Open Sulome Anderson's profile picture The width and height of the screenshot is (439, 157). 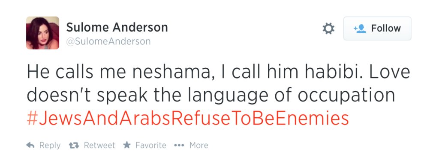click(42, 33)
